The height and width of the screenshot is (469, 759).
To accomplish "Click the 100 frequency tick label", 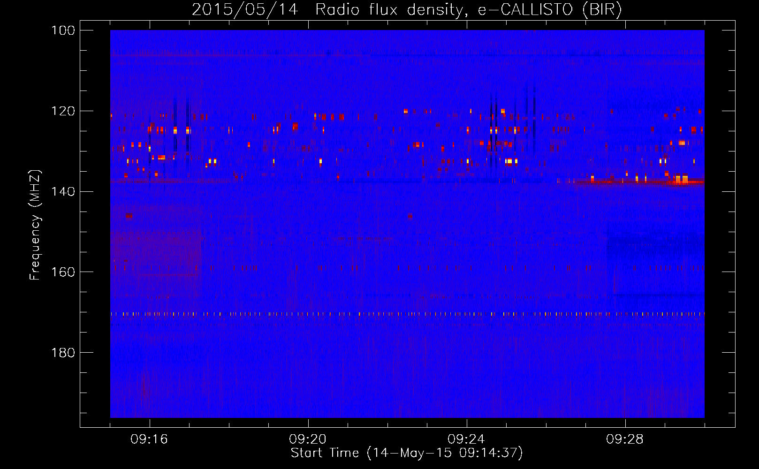I will click(x=63, y=30).
